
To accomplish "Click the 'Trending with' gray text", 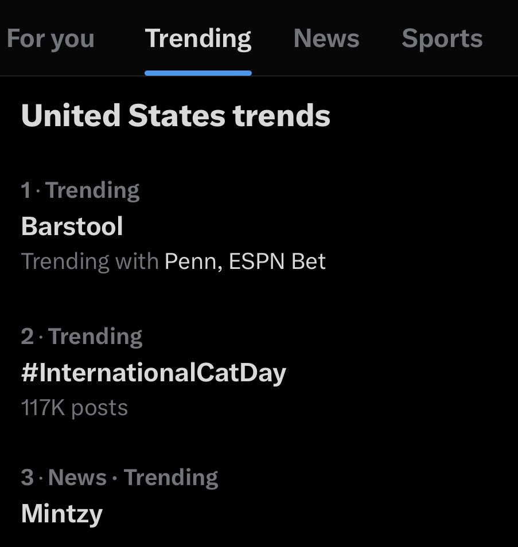I will [90, 261].
